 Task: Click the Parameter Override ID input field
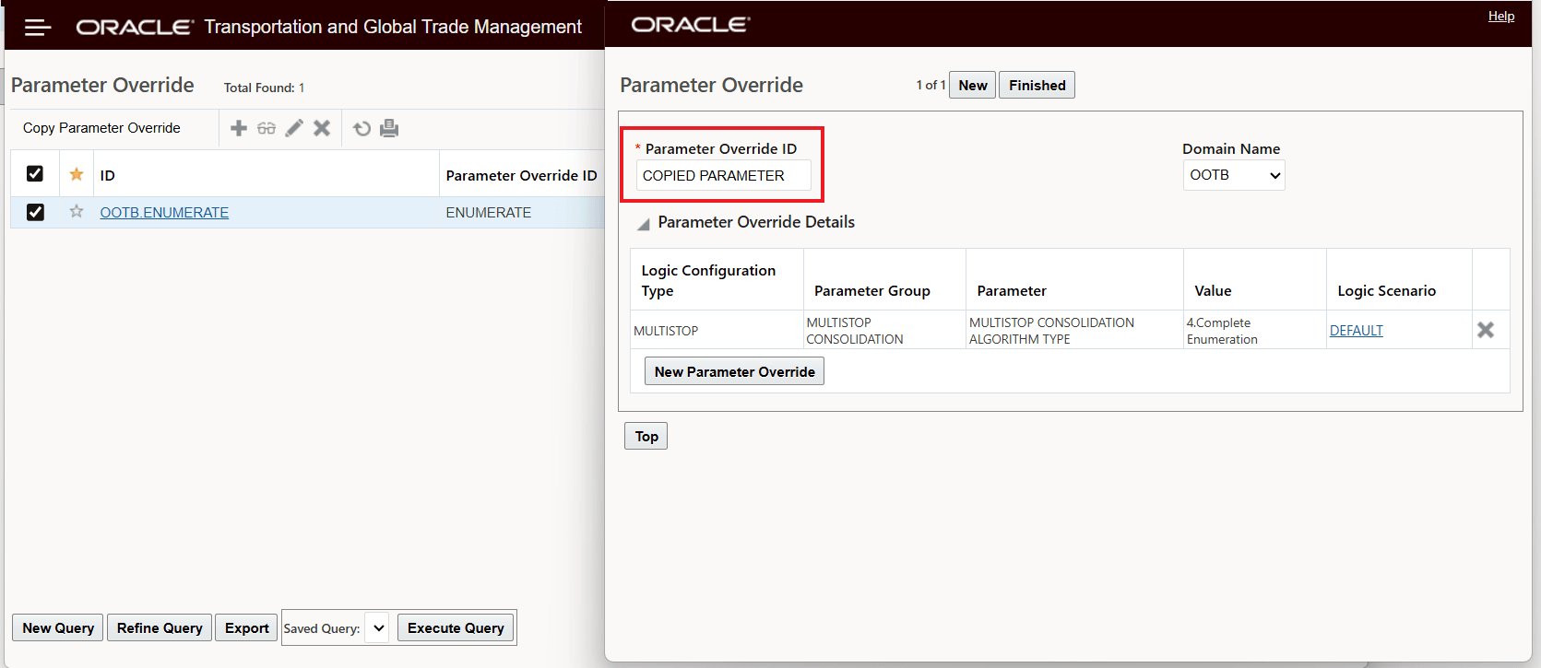click(x=724, y=175)
